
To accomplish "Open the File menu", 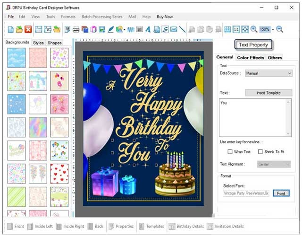I will [x=10, y=17].
